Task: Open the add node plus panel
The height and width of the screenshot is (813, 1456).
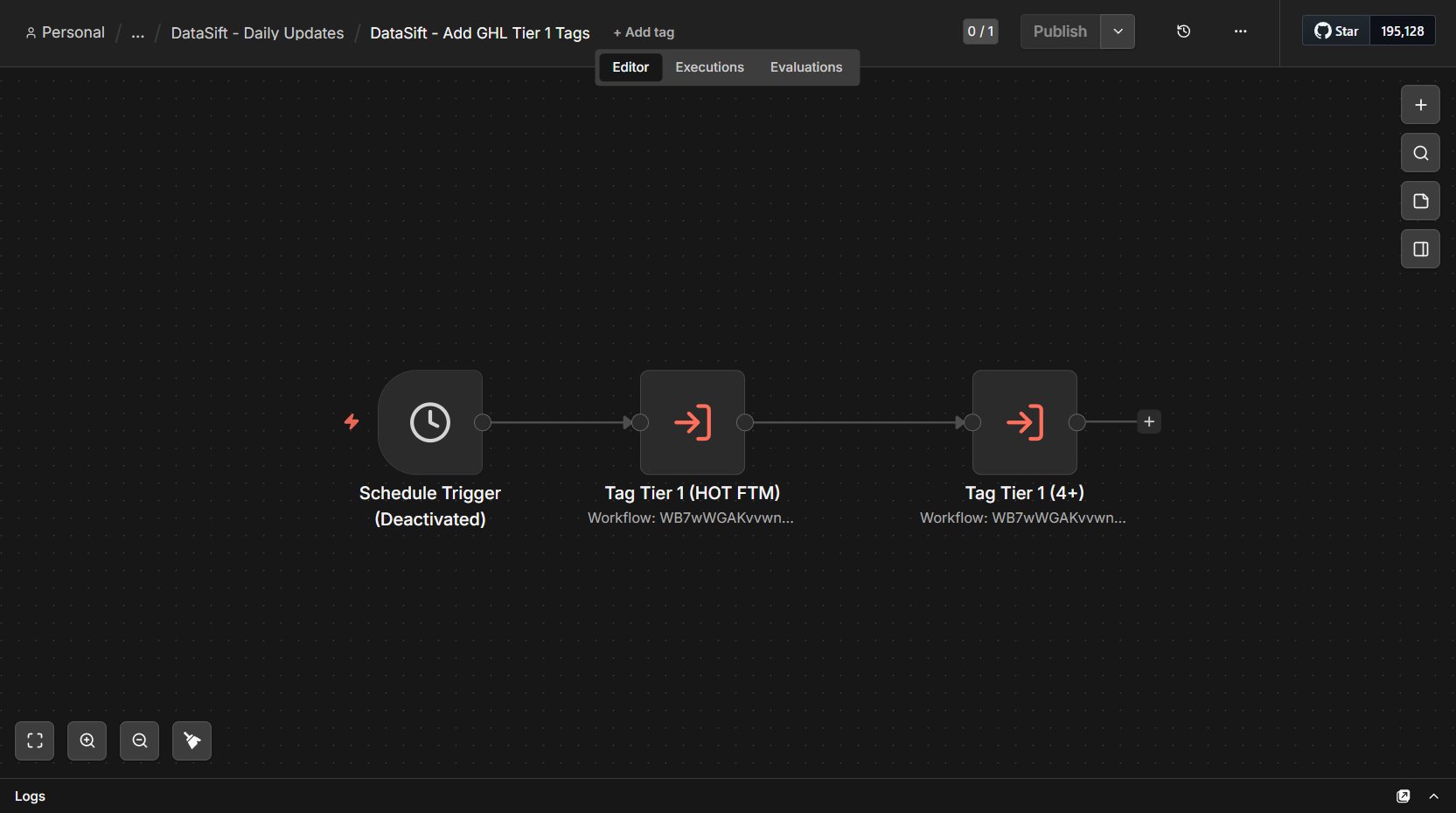Action: tap(1420, 105)
